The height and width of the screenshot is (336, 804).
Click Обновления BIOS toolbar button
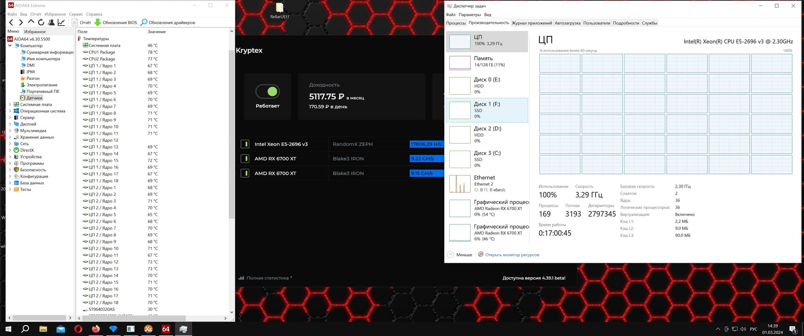pos(116,23)
